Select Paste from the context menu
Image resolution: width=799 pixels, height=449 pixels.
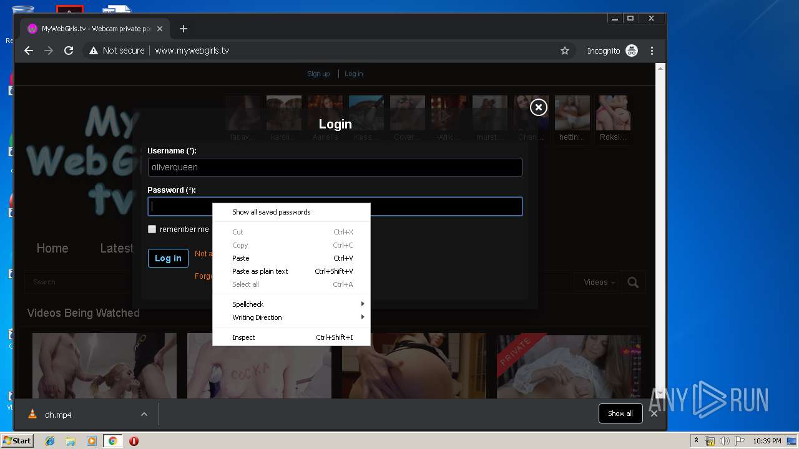click(292, 258)
